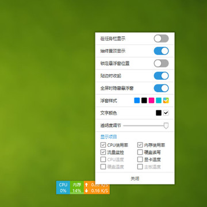207x207 pixels.
Task: Check the 硬盘读写 checkbox
Action: click(140, 152)
